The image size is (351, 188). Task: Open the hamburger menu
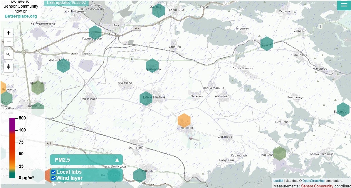pos(344,4)
